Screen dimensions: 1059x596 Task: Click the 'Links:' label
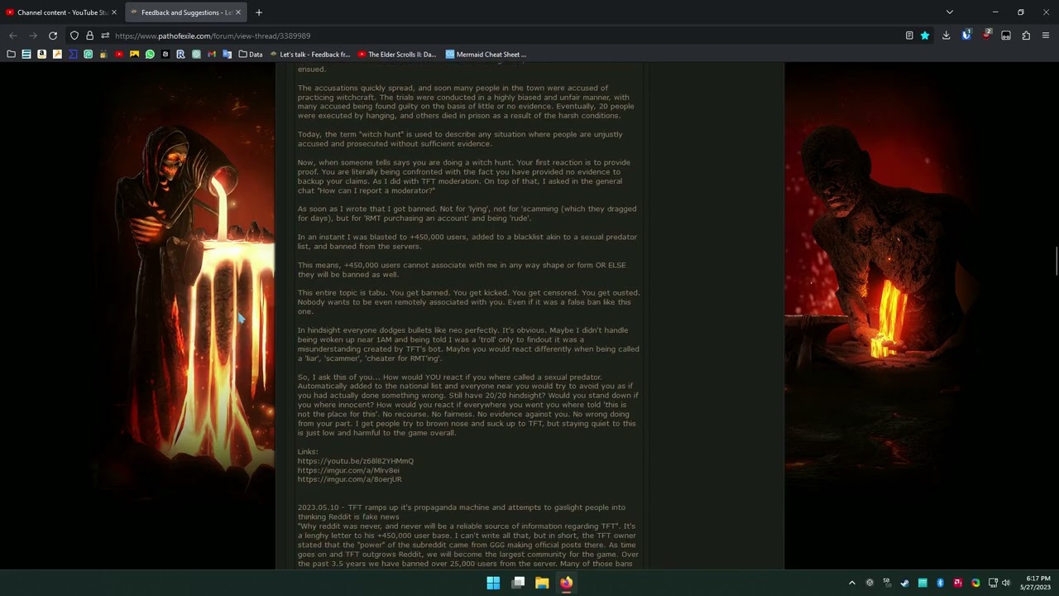(308, 452)
